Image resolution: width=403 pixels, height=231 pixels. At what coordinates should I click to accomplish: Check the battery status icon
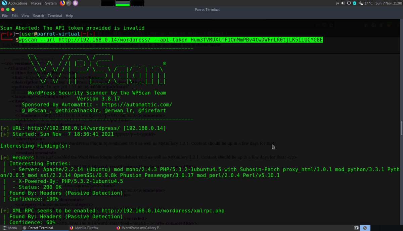pyautogui.click(x=354, y=3)
